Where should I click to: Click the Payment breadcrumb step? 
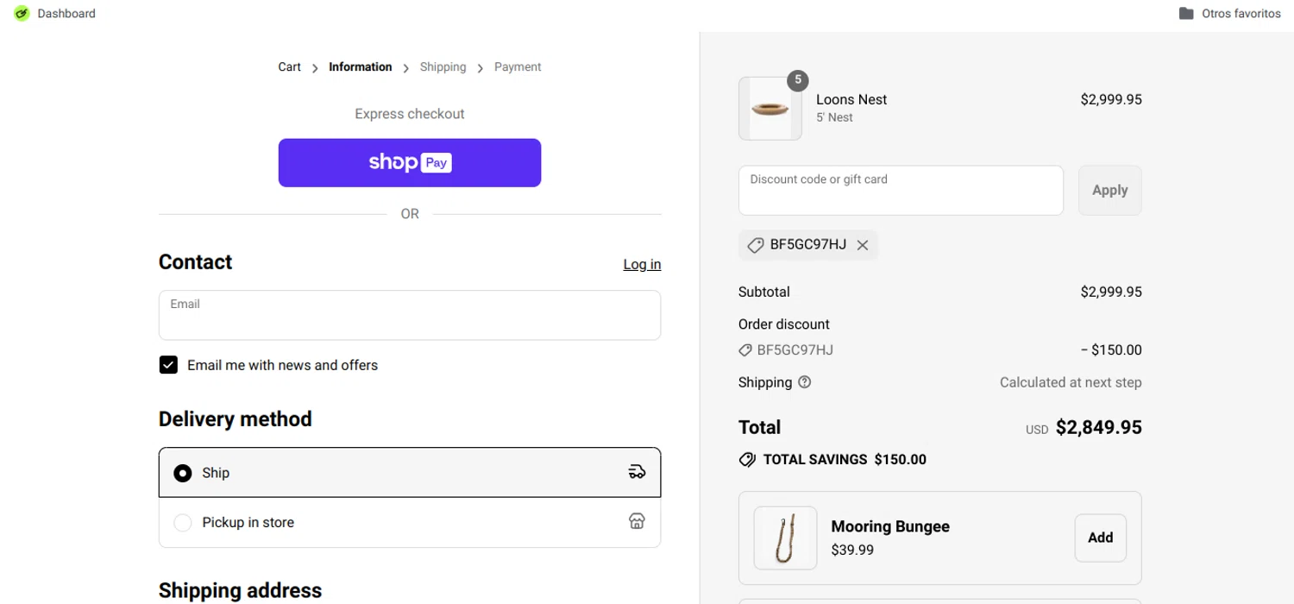point(518,66)
